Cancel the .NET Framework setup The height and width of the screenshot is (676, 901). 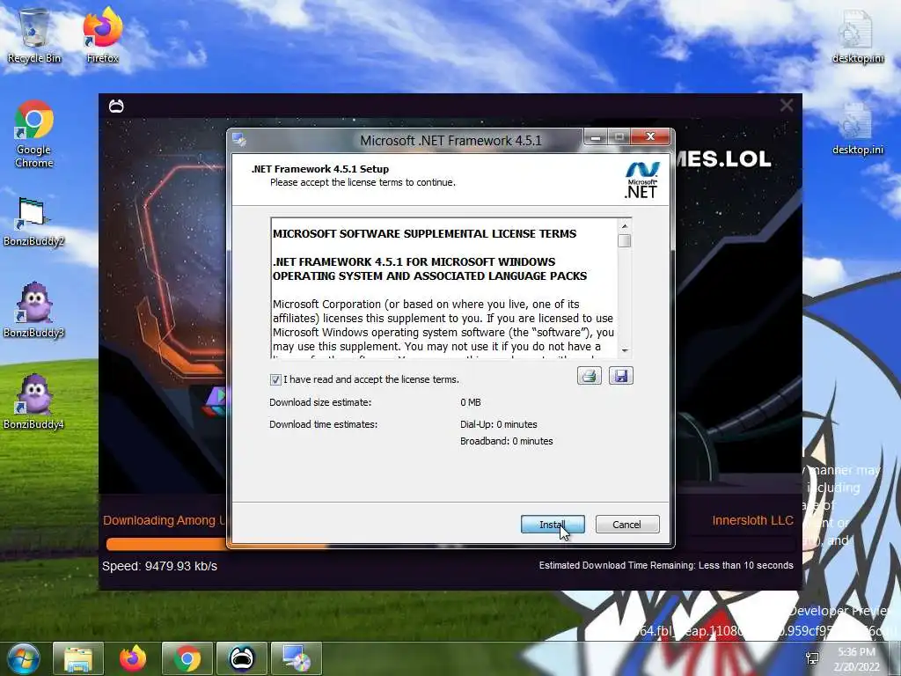(x=626, y=525)
